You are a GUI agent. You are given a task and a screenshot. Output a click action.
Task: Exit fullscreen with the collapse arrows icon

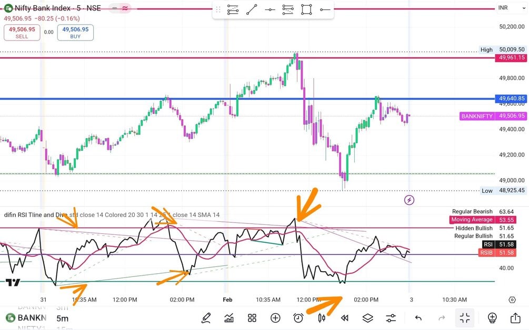(465, 318)
